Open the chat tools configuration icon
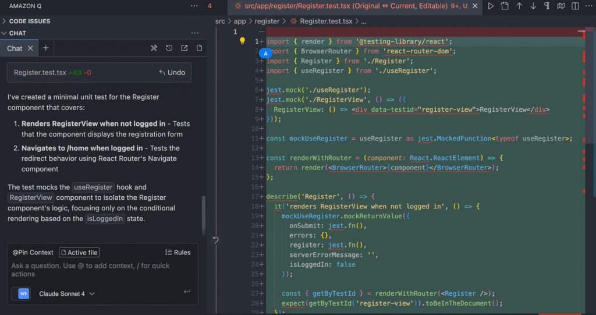The height and width of the screenshot is (315, 596). pyautogui.click(x=154, y=48)
